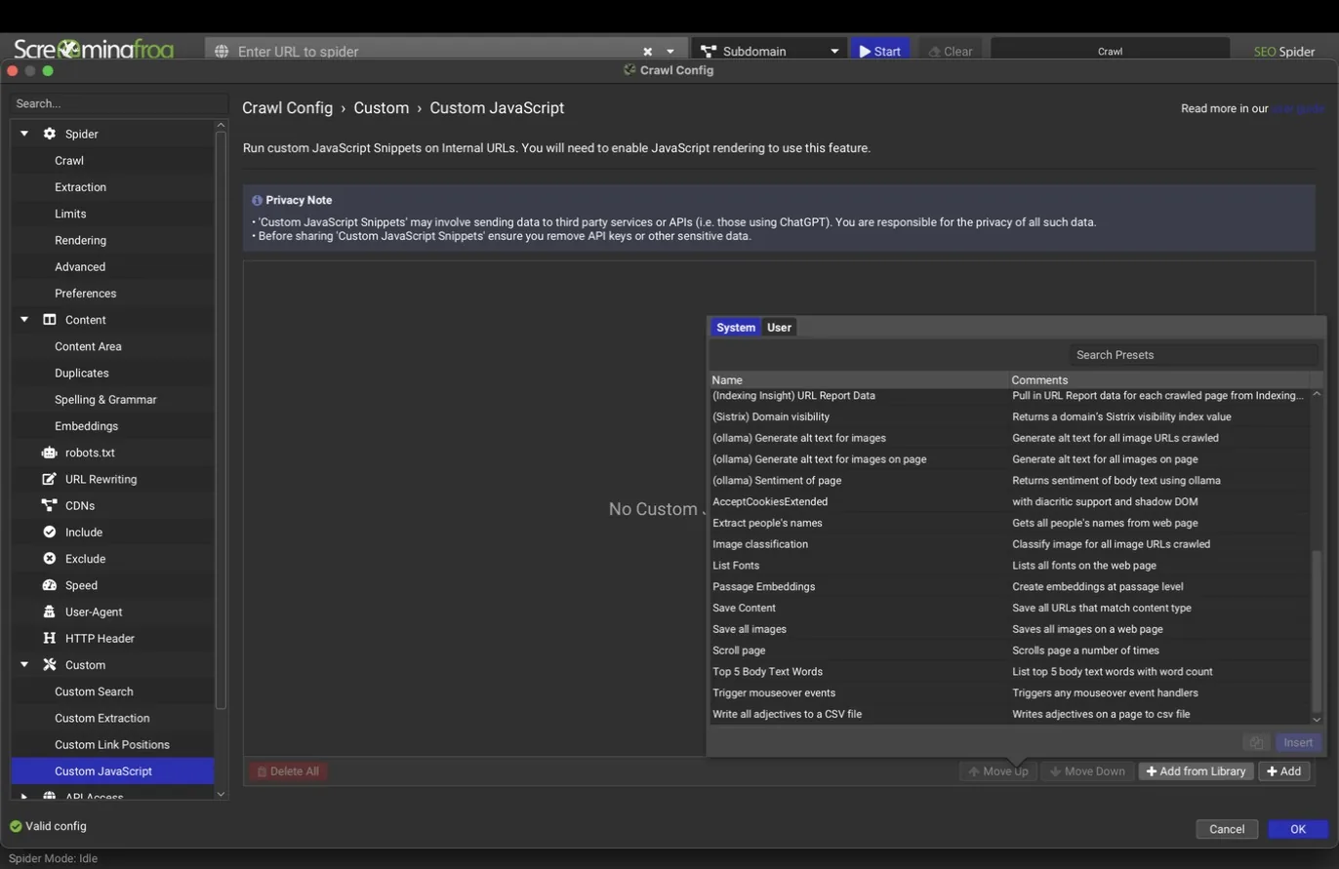Click the Content layout icon in sidebar
Image resolution: width=1339 pixels, height=869 pixels.
(x=49, y=320)
